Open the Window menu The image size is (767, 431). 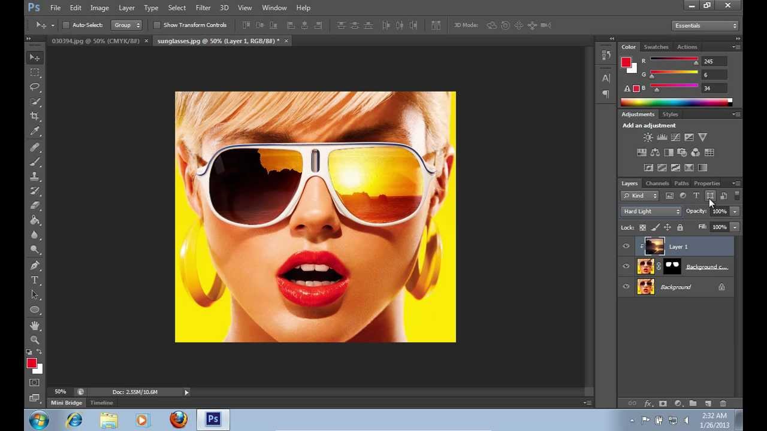274,8
